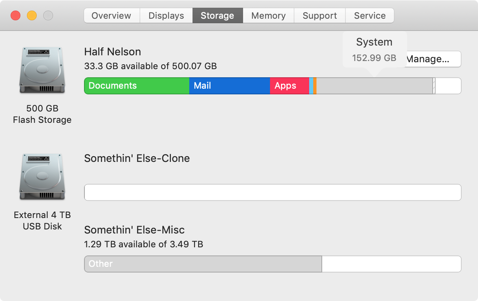This screenshot has height=301, width=478.
Task: Click the External 4 TB USB Disk icon
Action: tap(42, 177)
